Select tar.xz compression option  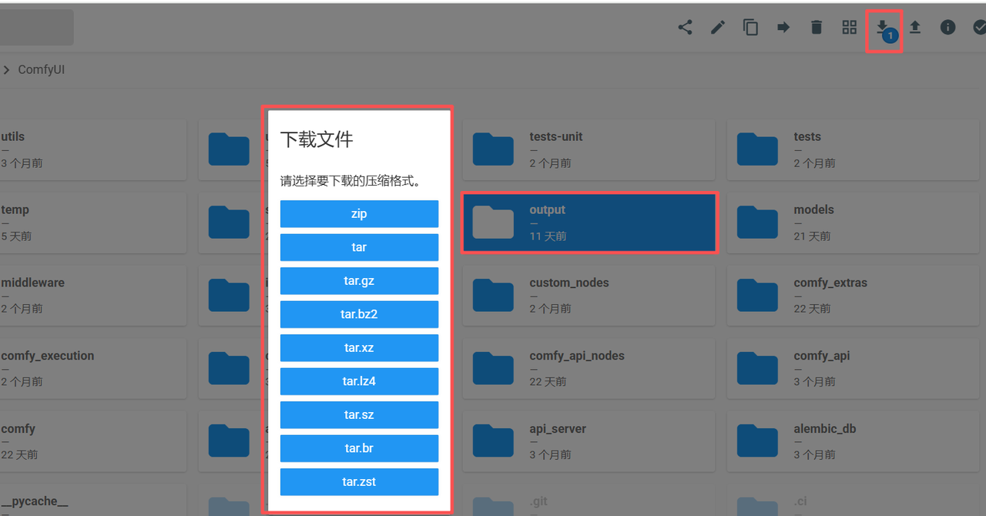click(359, 348)
